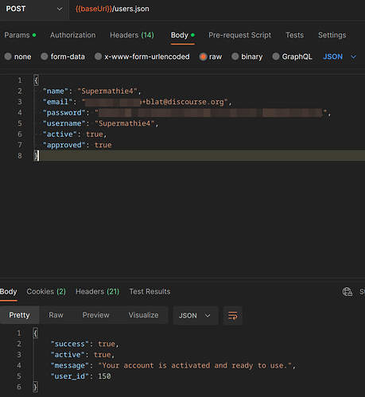The image size is (365, 397).
Task: Toggle word wrap icon in response toolbar
Action: [233, 315]
